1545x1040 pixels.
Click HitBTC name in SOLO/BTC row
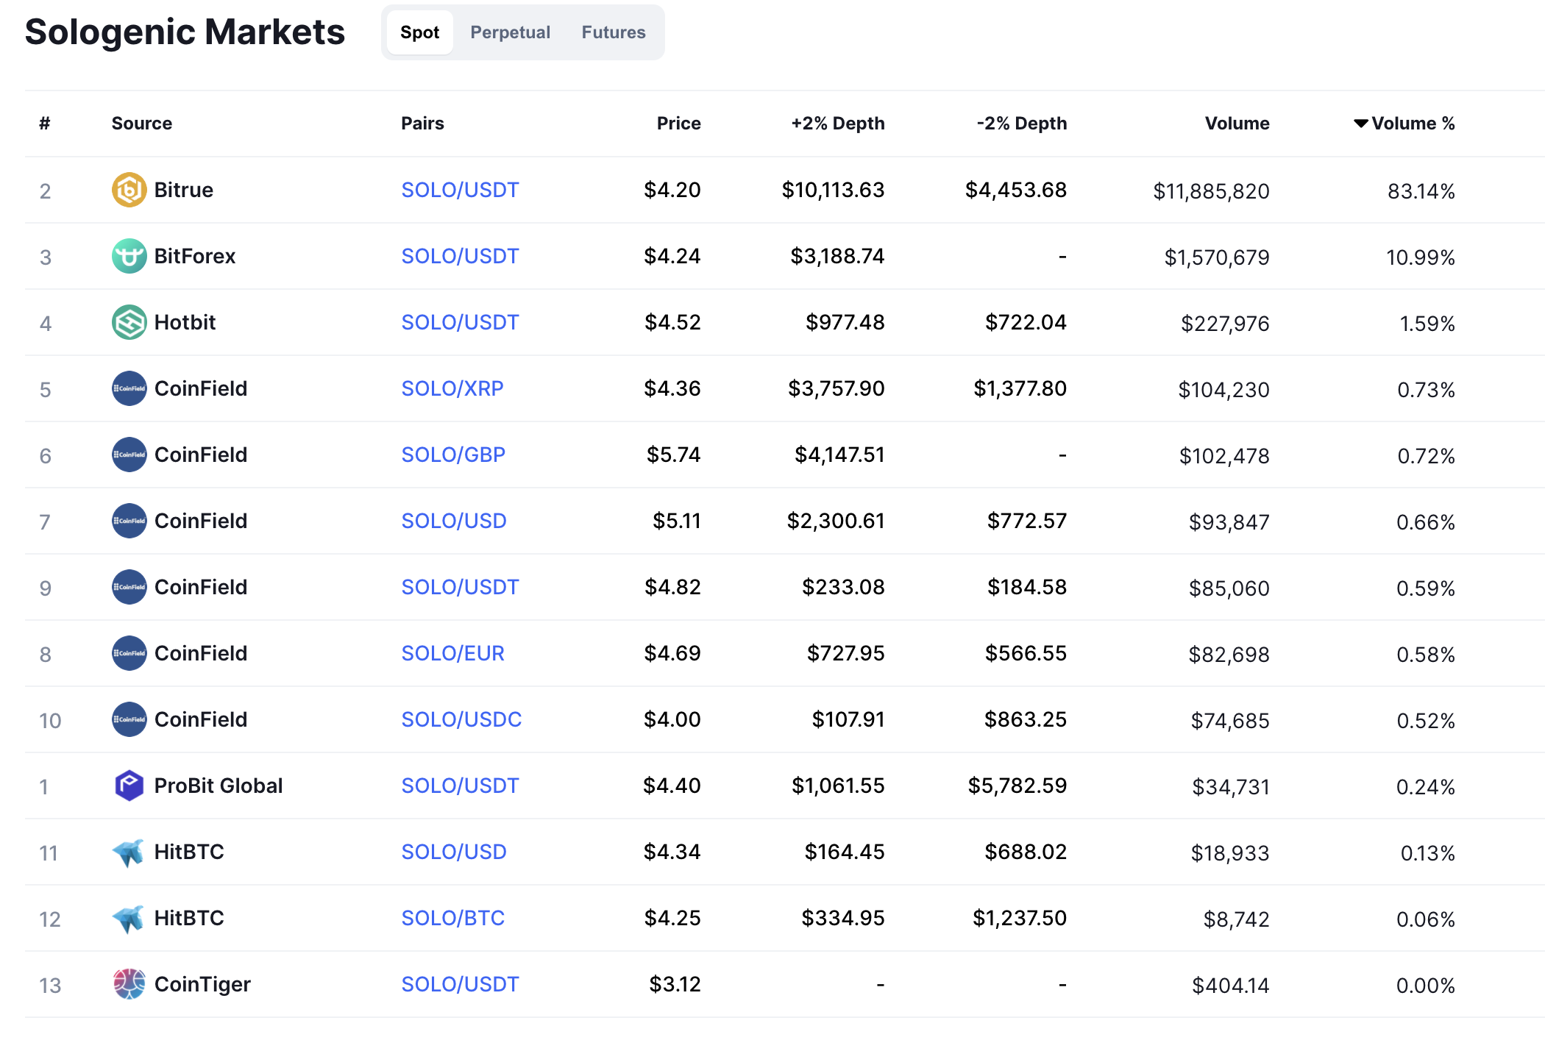click(189, 918)
